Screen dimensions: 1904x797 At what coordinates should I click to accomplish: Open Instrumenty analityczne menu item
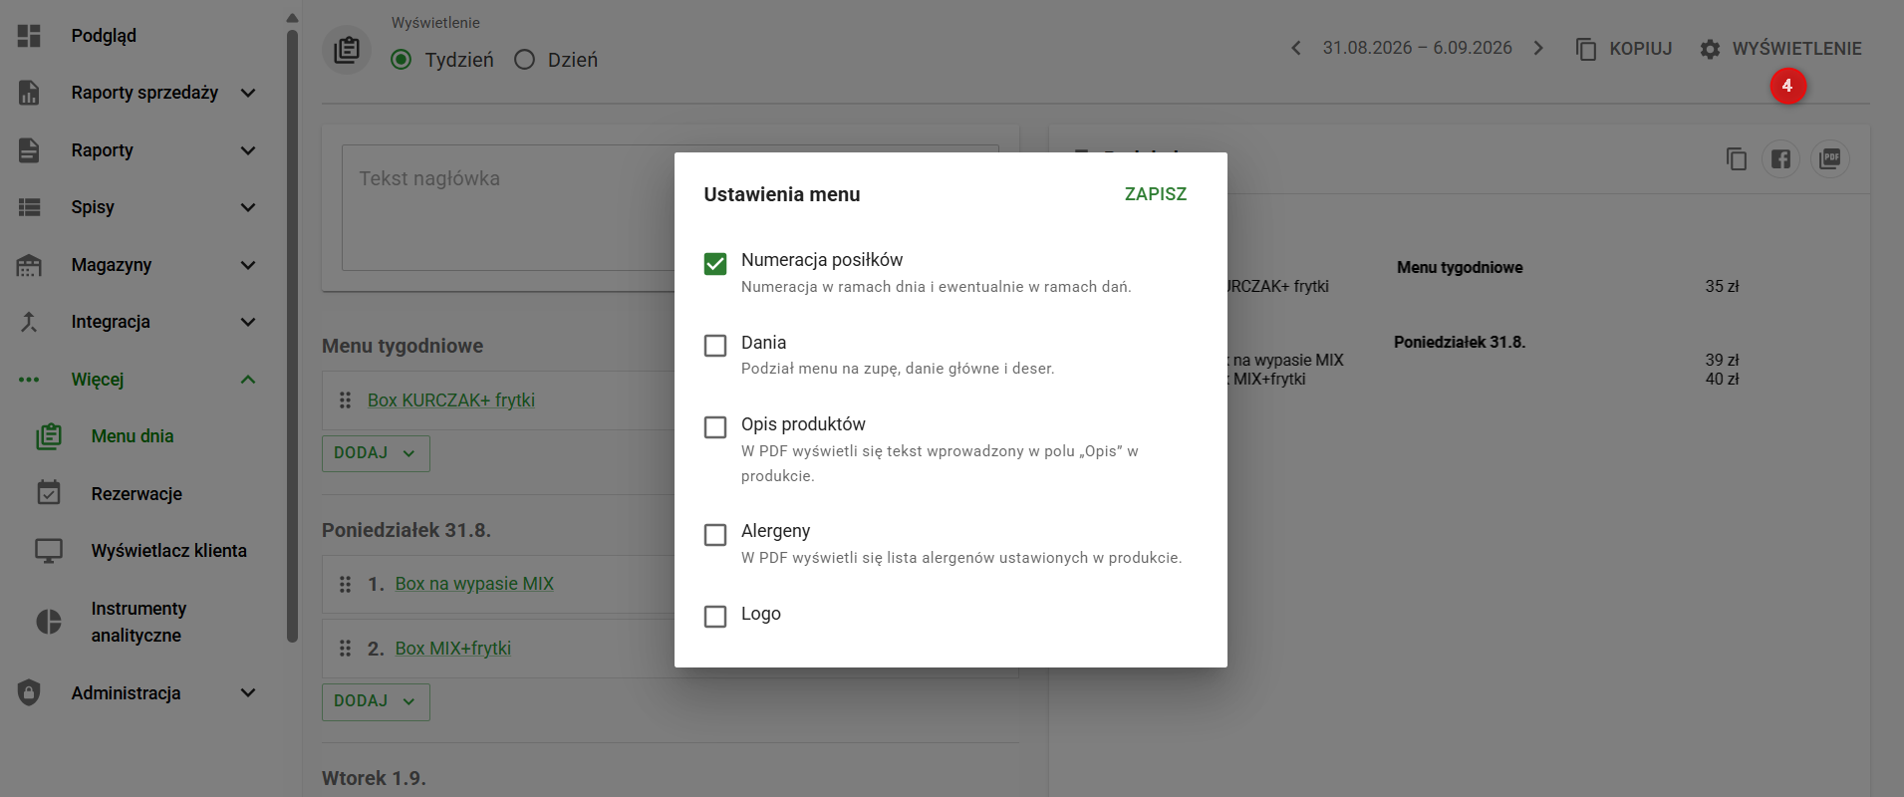pos(138,622)
